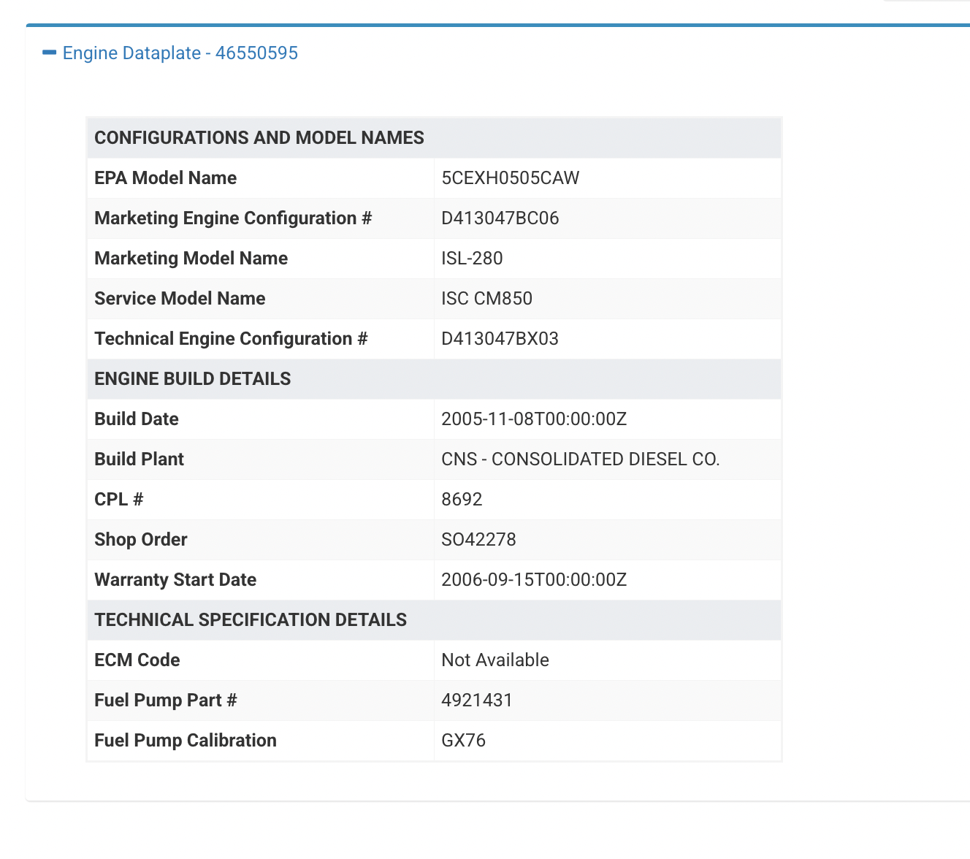
Task: Click the CPL # value 8692
Action: 462,500
